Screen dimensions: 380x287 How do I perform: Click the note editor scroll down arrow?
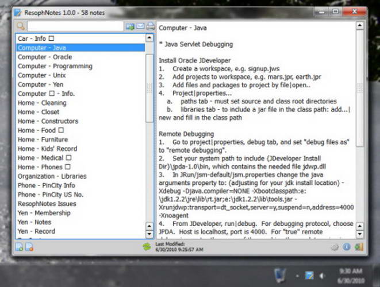360,234
